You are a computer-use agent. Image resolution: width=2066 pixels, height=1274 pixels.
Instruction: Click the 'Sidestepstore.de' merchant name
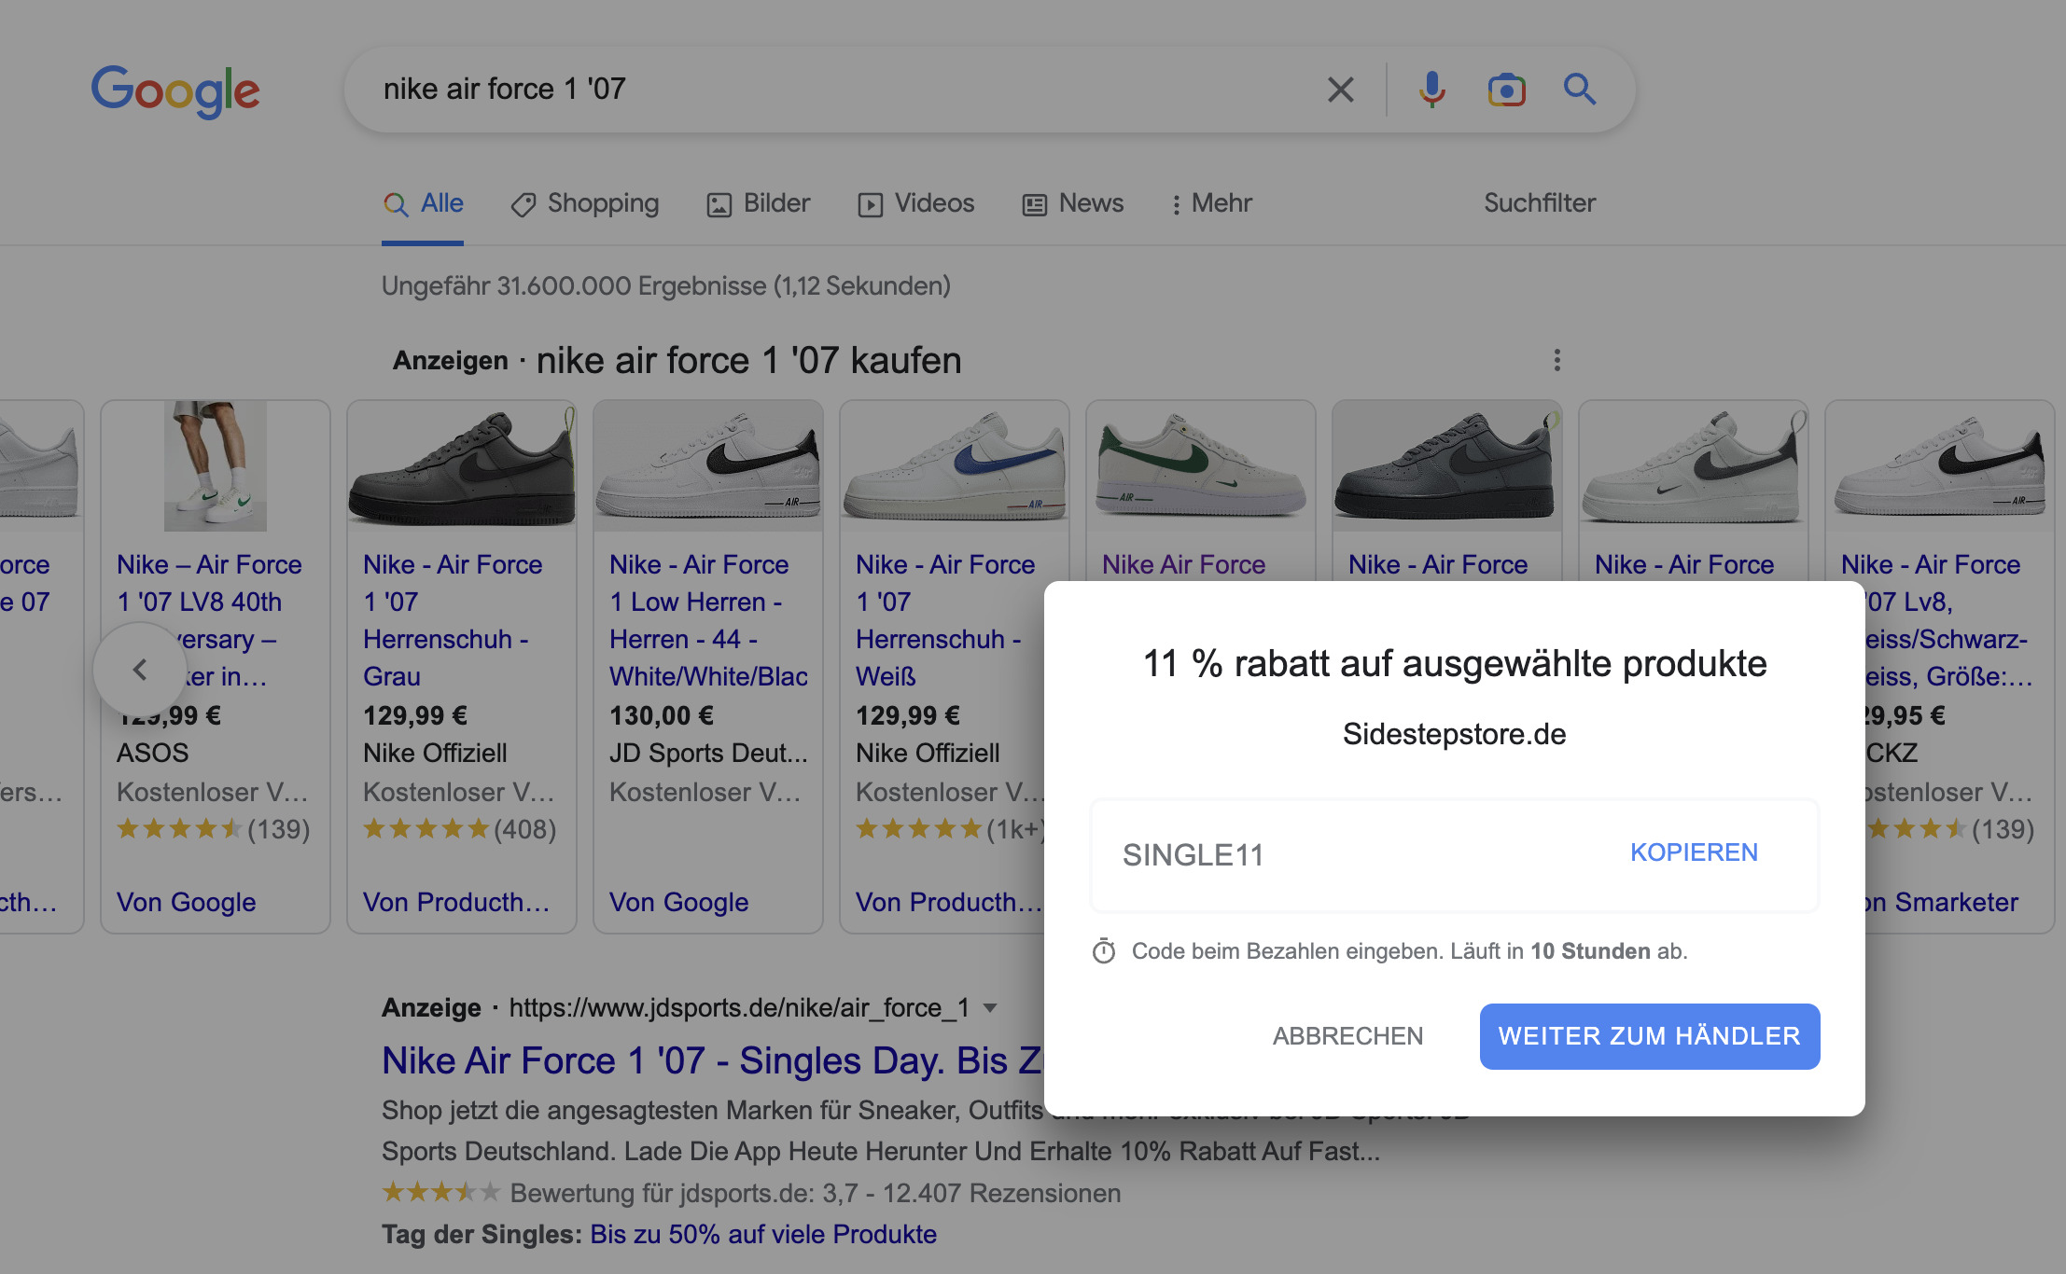pos(1454,734)
